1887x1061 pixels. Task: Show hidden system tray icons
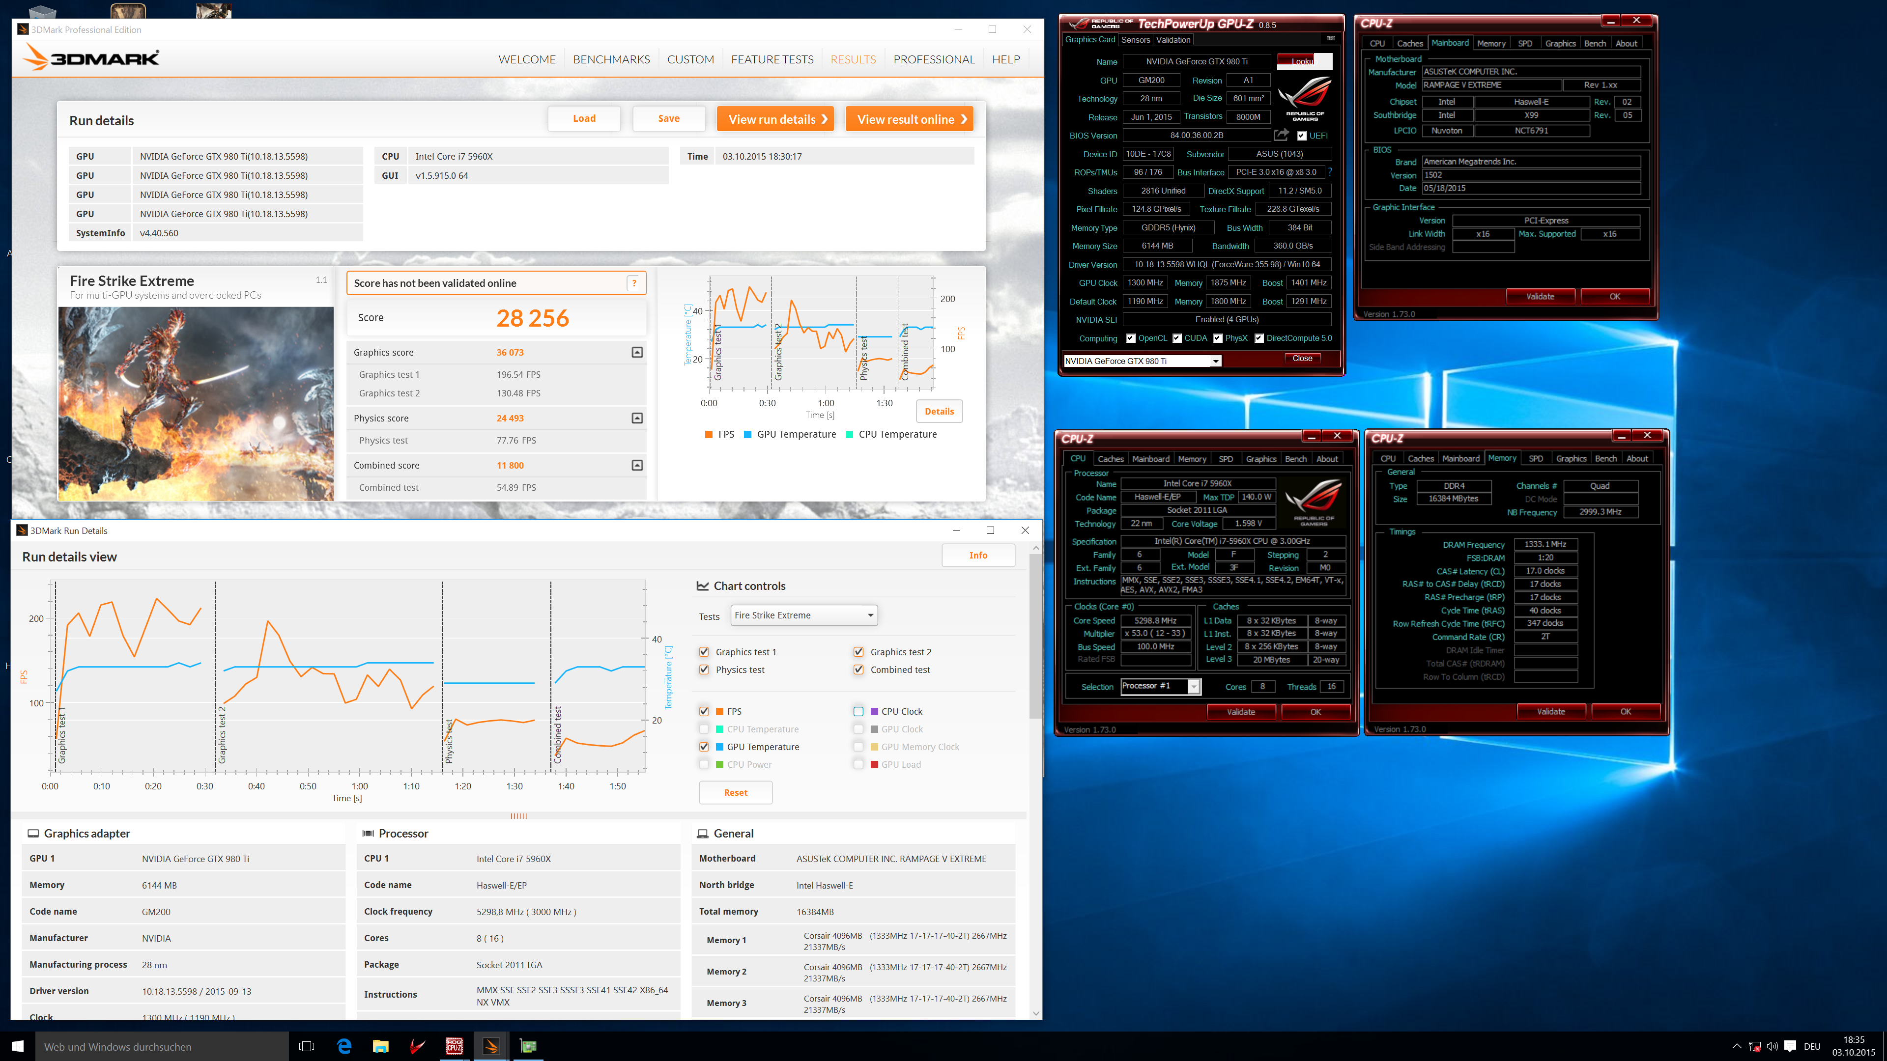[1736, 1046]
